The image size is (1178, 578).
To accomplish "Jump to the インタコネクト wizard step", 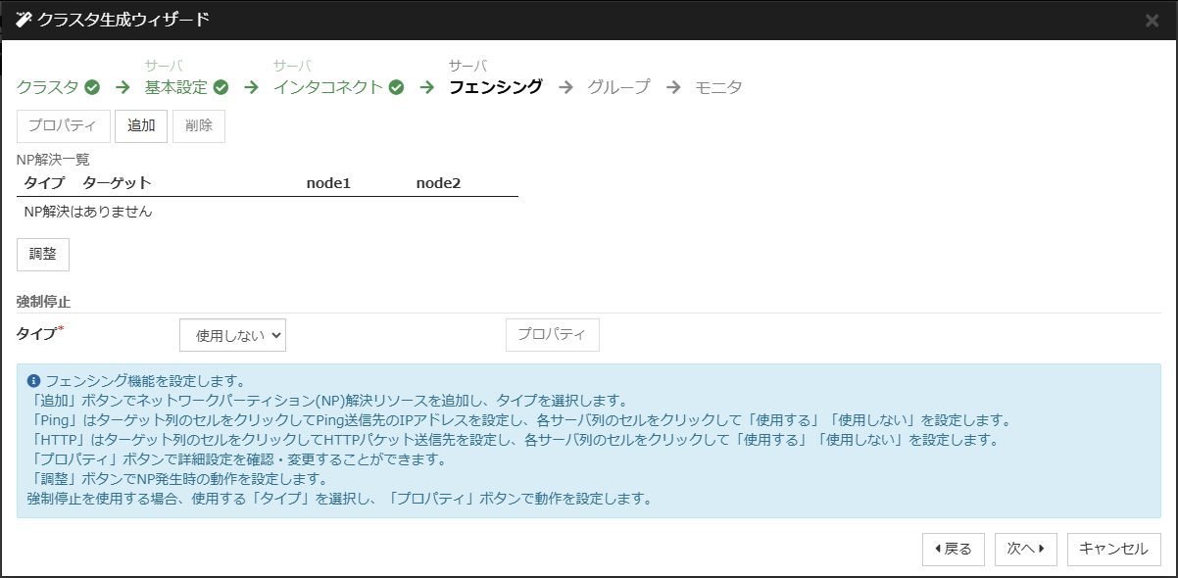I will [328, 87].
